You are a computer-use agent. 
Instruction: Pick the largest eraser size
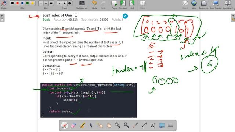click(69, 3)
